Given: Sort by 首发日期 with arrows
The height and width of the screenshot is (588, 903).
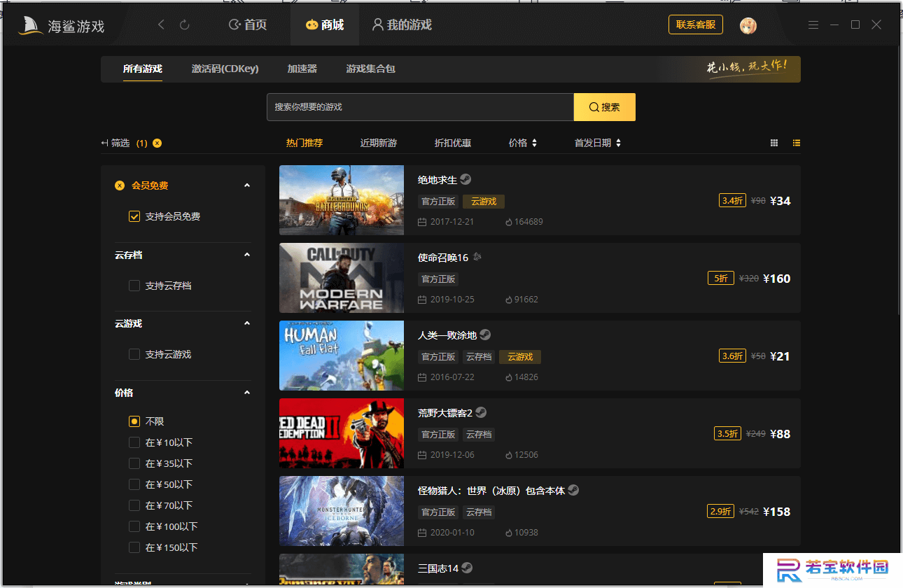Looking at the screenshot, I should coord(598,143).
